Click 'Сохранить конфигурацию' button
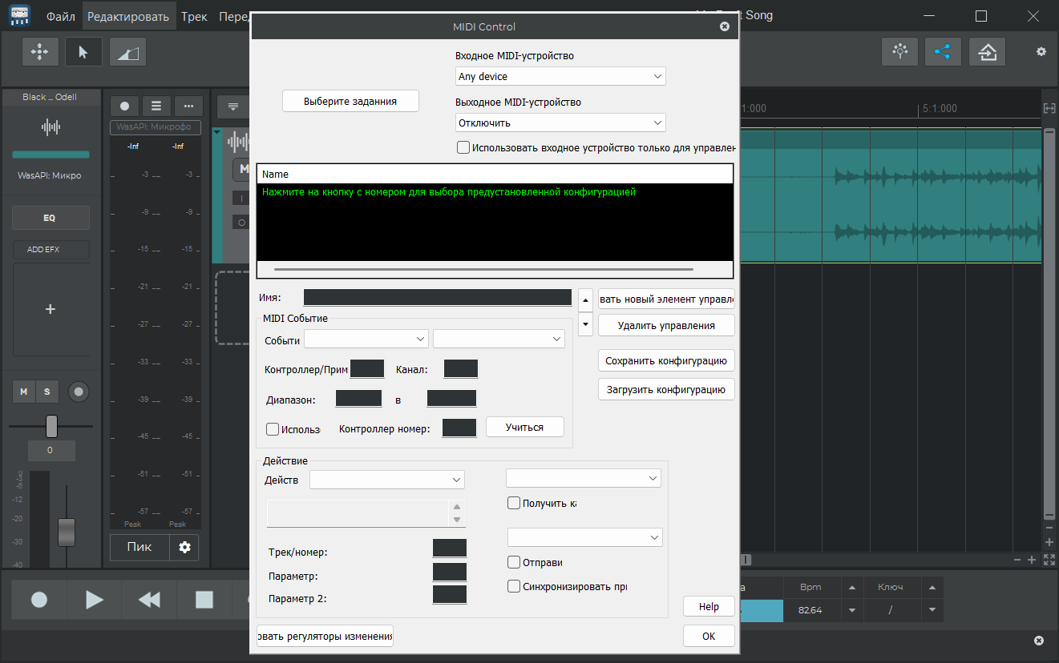This screenshot has width=1059, height=663. [x=666, y=361]
